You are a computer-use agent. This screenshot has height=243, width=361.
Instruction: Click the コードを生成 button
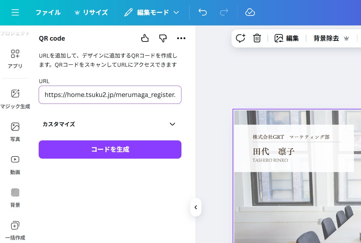(110, 150)
